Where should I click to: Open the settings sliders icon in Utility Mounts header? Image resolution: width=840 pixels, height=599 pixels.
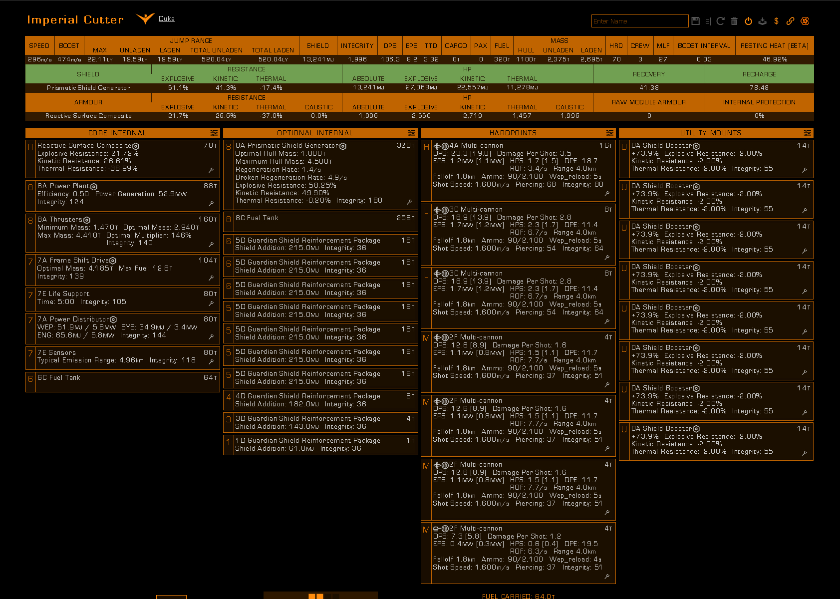point(808,133)
